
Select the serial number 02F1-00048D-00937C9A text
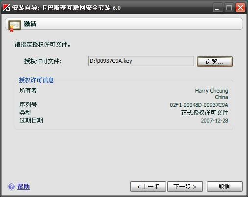199,105
